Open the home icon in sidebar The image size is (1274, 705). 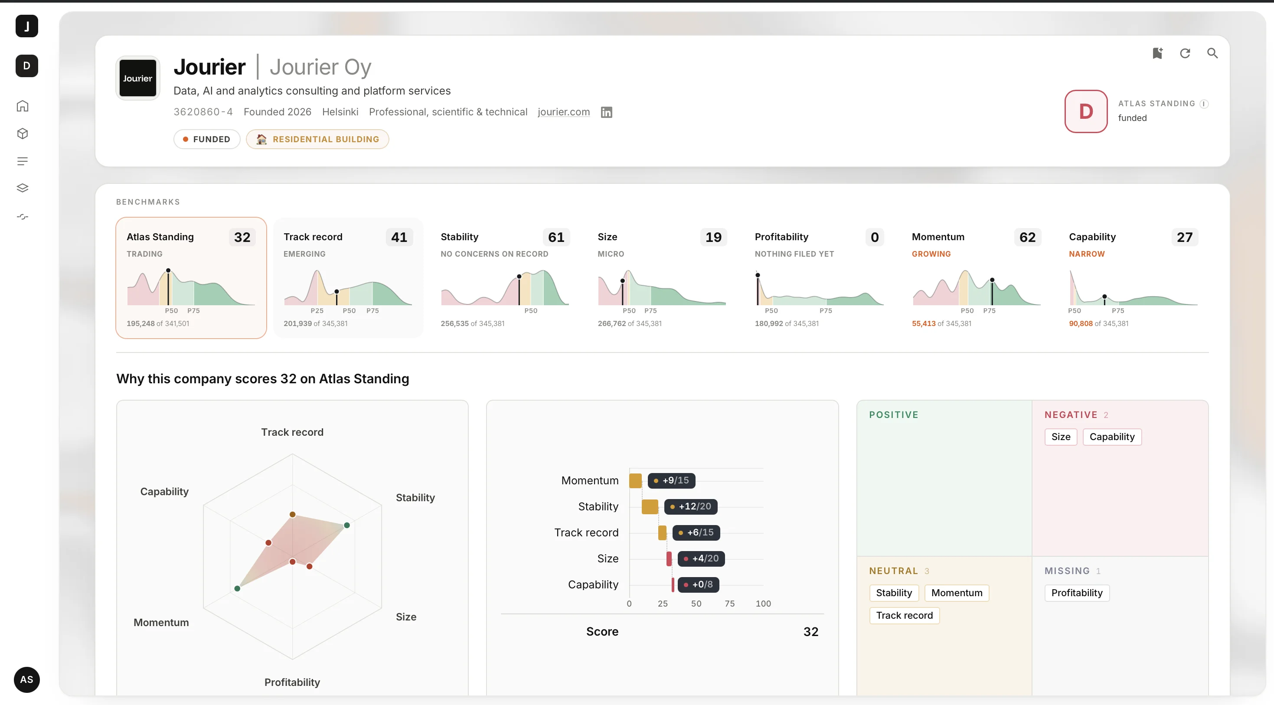coord(22,106)
